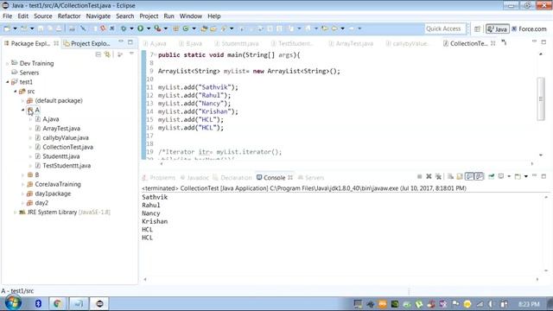This screenshot has height=311, width=553.
Task: Open the Run button dropdown arrow
Action: pos(149,29)
